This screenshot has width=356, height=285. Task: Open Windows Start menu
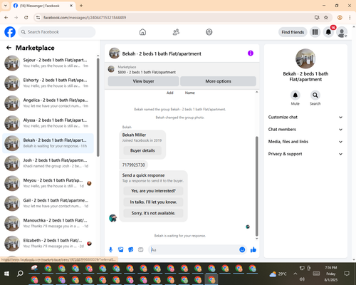pos(6,274)
